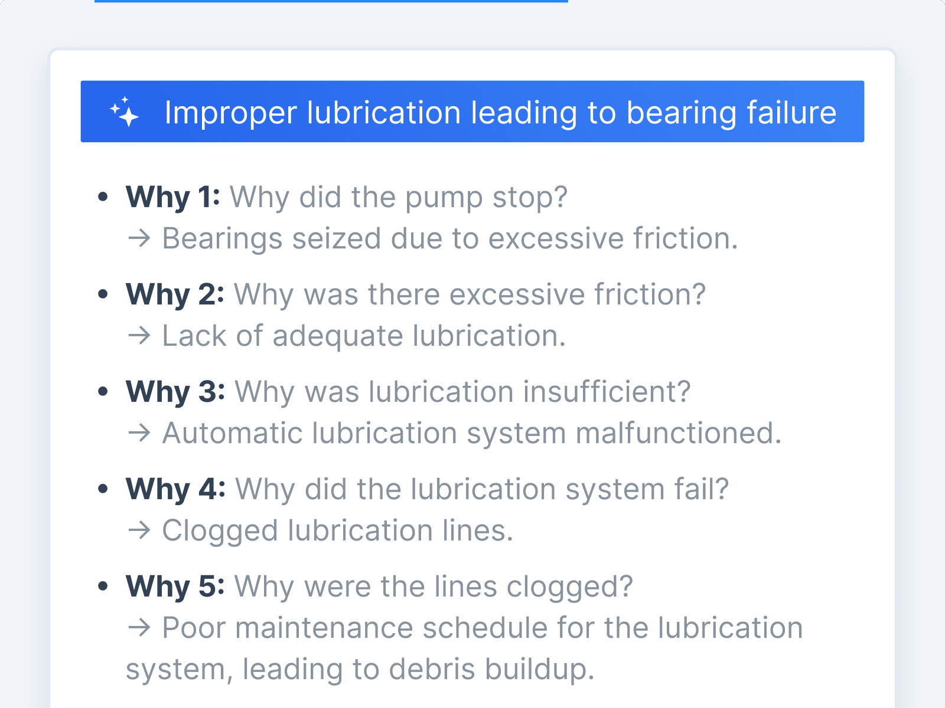
Task: Click the "Why was lubrication insufficient?" question
Action: click(462, 391)
